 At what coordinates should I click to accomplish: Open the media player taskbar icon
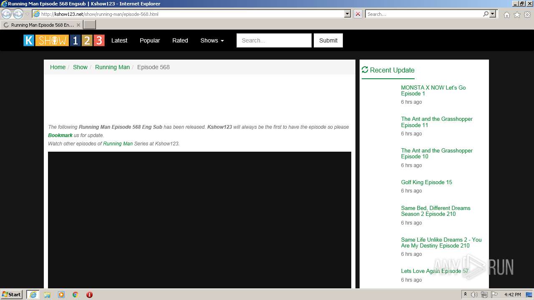(61, 295)
